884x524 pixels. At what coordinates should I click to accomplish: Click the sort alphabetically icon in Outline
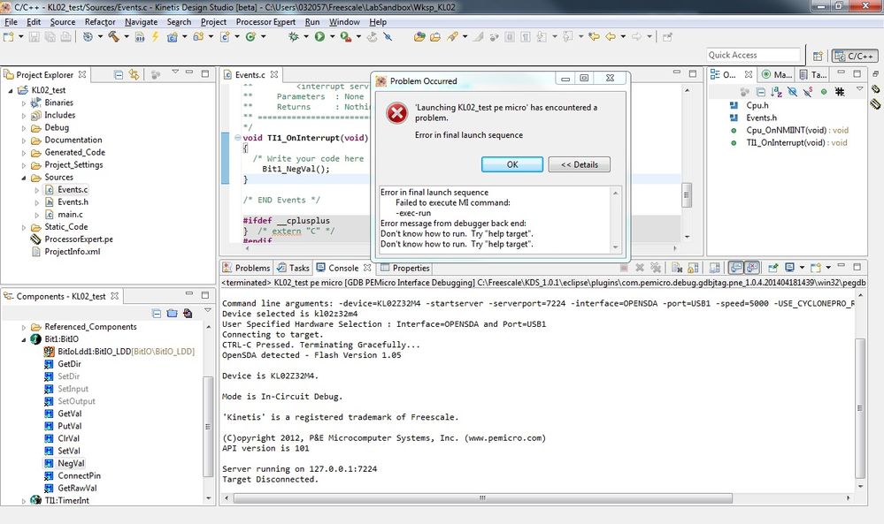(776, 91)
